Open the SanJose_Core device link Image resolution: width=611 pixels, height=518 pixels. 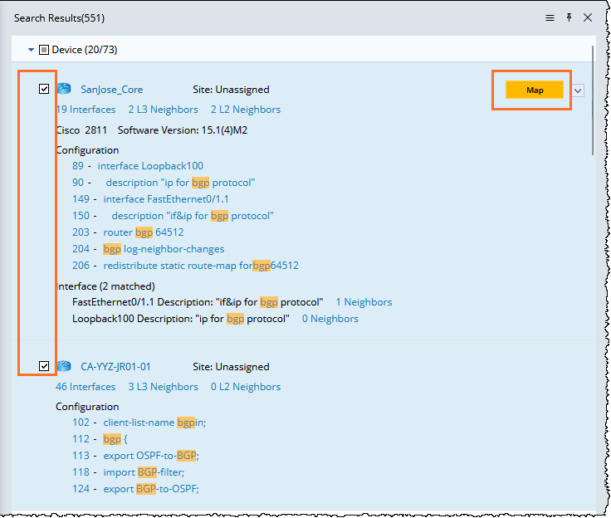click(x=111, y=89)
